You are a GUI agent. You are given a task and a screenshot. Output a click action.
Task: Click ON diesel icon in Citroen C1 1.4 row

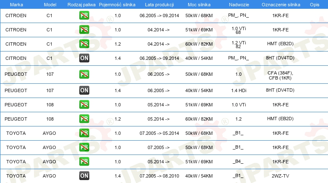(84, 58)
